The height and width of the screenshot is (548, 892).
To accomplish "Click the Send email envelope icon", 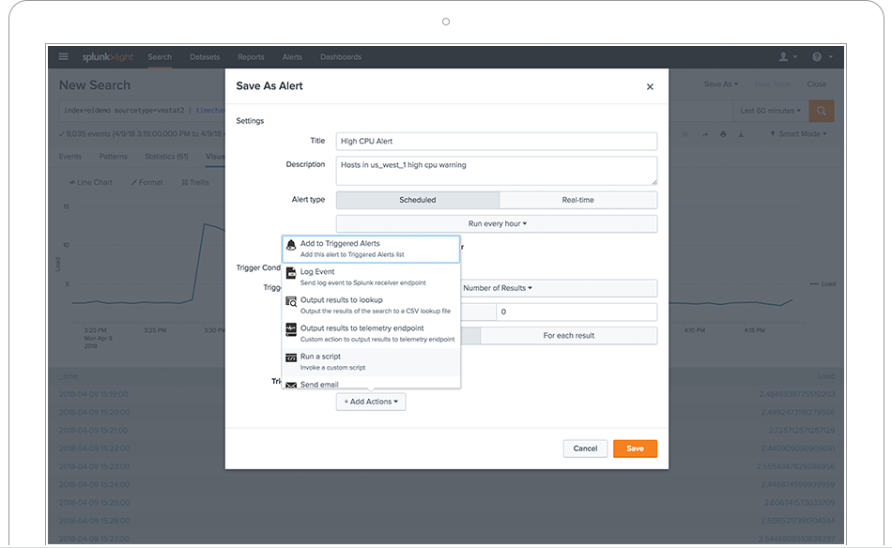I will 291,385.
